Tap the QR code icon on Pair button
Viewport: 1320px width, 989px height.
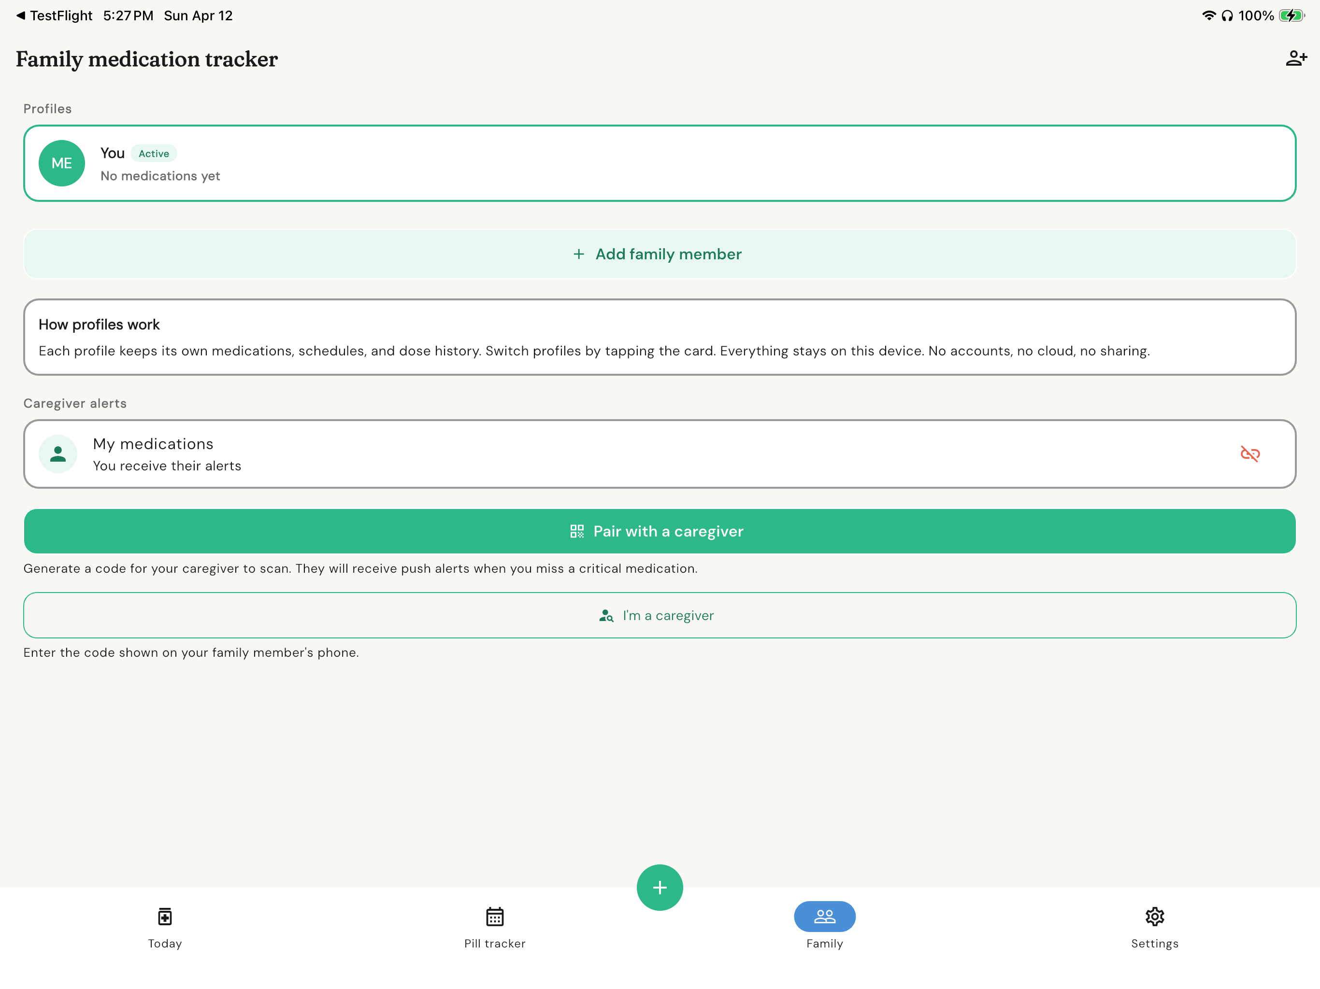tap(577, 531)
